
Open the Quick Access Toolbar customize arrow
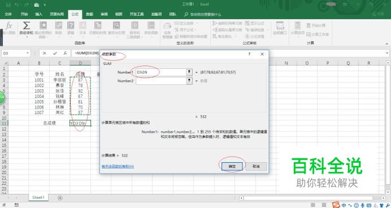pyautogui.click(x=45, y=5)
